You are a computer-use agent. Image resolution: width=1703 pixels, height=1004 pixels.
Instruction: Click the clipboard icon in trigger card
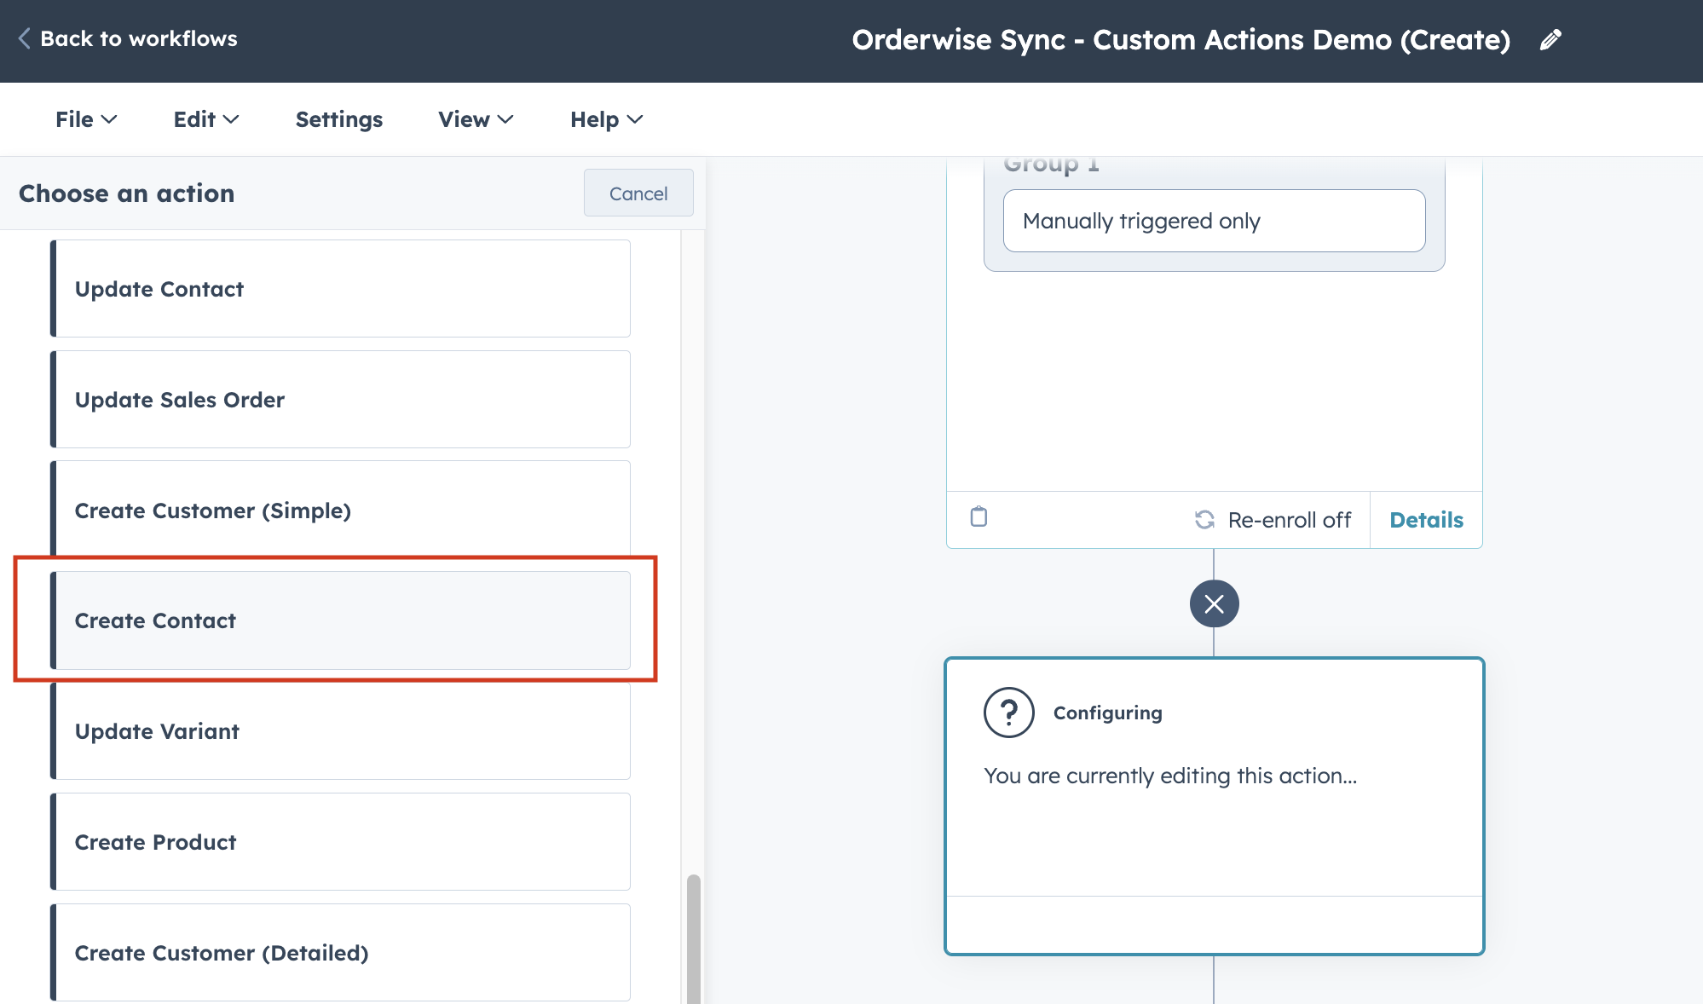click(x=979, y=516)
